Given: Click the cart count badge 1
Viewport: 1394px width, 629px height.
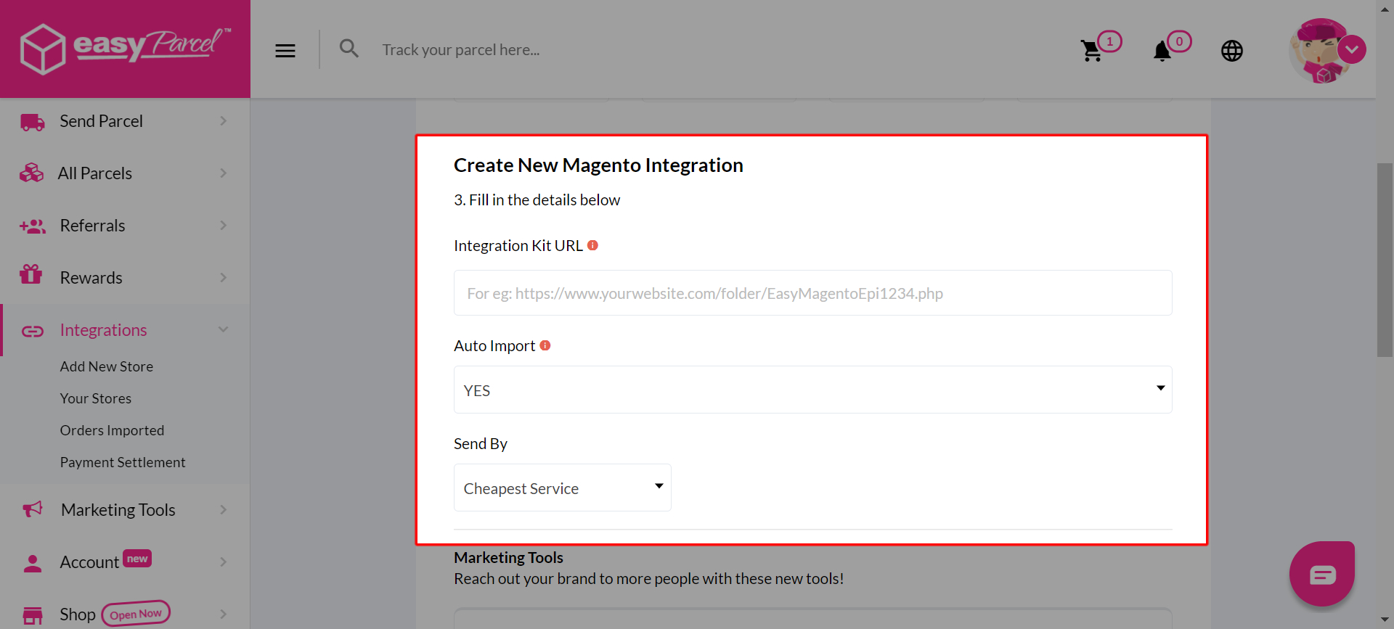Looking at the screenshot, I should (1109, 41).
